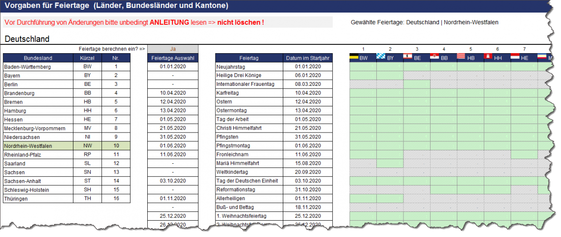Click the 'Deutschland' section heading
The height and width of the screenshot is (237, 561).
coord(27,39)
